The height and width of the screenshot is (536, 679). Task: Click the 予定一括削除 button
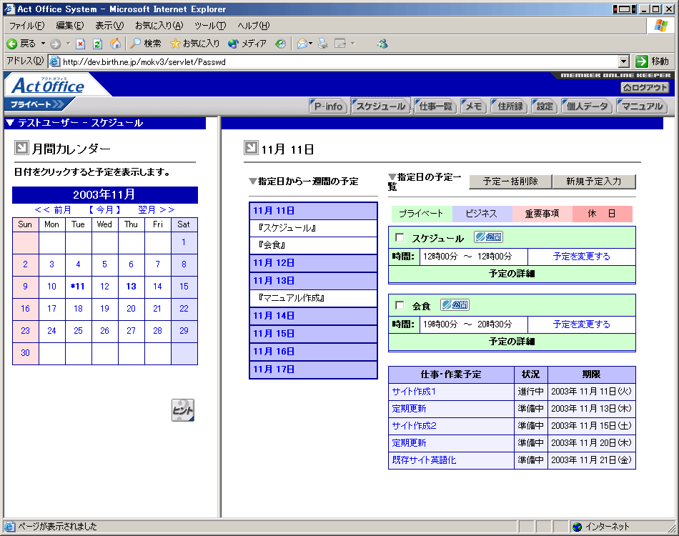pyautogui.click(x=510, y=182)
